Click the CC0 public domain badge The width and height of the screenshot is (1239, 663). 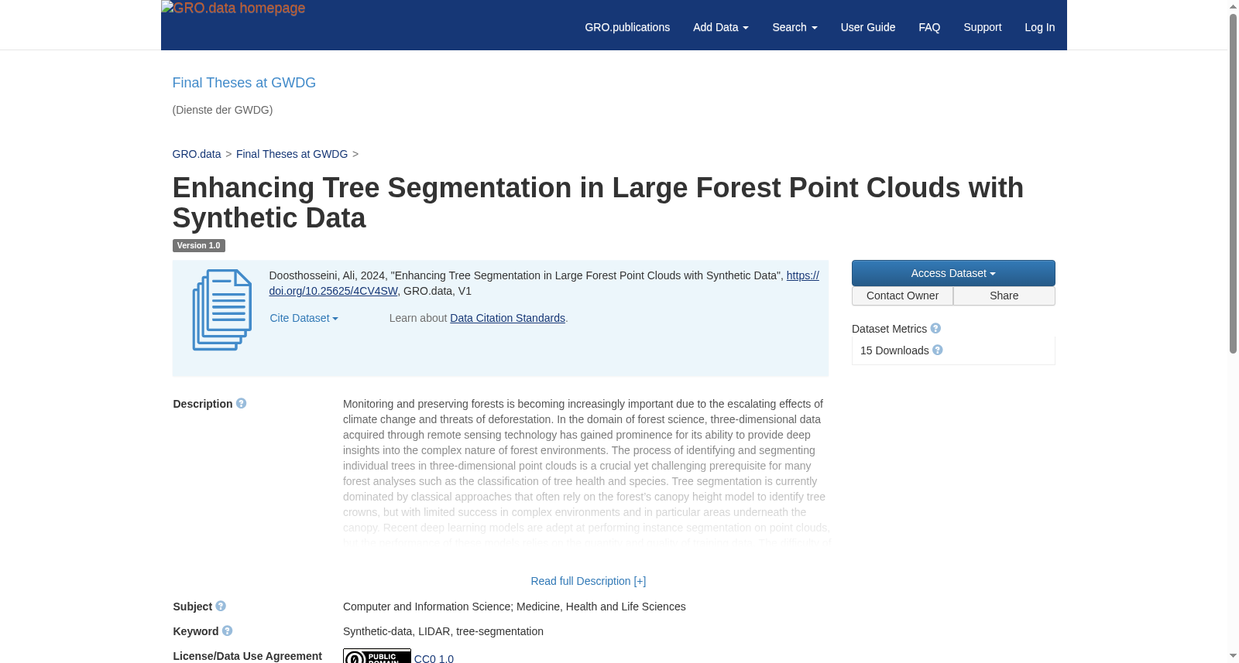pos(377,656)
